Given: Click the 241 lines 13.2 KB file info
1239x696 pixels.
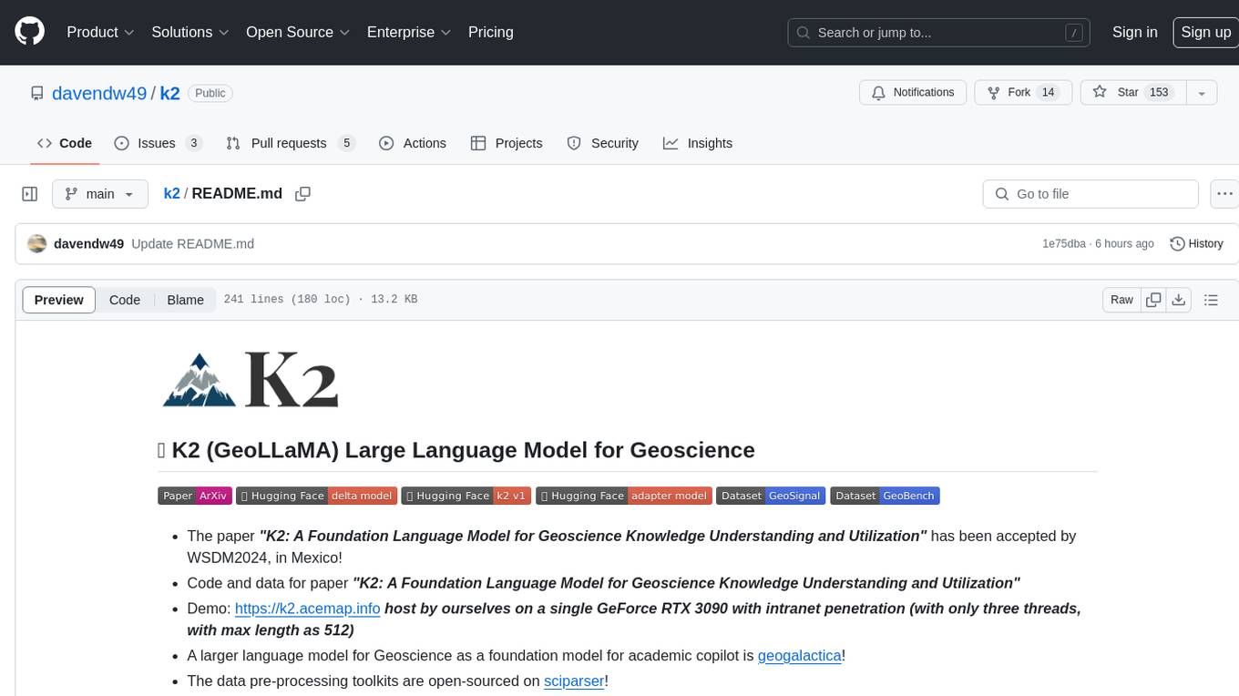Looking at the screenshot, I should [320, 300].
